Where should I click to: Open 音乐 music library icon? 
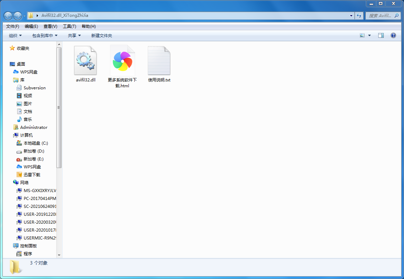pos(19,119)
